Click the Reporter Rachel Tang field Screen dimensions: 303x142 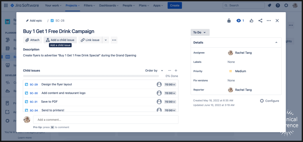pos(240,90)
